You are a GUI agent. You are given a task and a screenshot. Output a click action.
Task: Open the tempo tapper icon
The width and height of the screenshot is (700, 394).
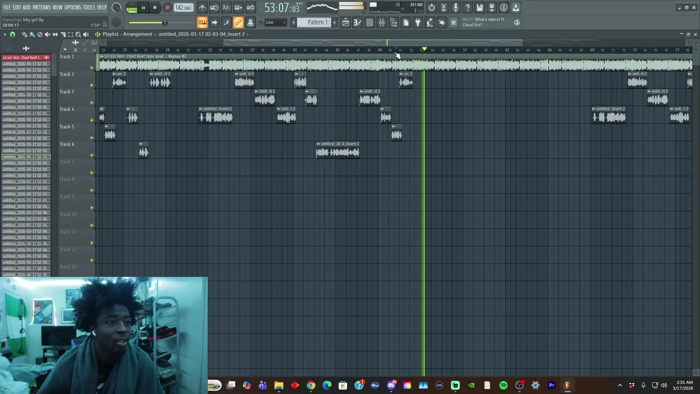click(430, 22)
